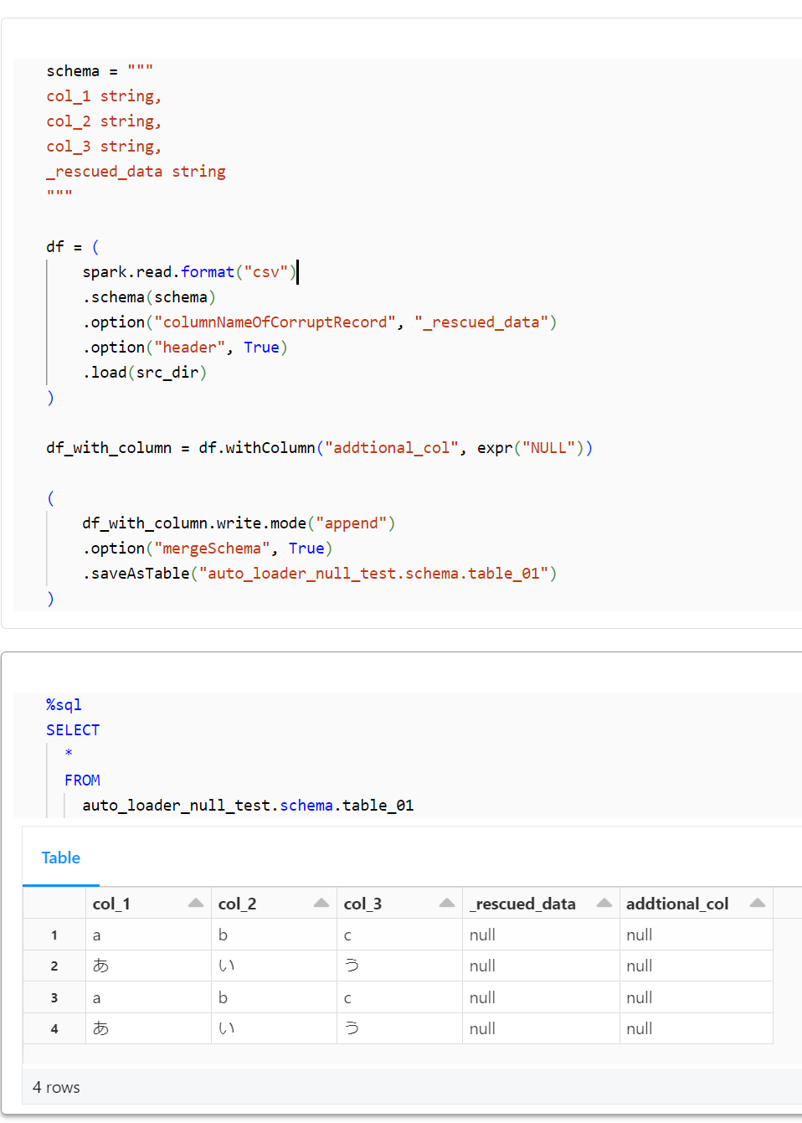Sort by col_3 column arrow
802x1123 pixels.
point(447,903)
